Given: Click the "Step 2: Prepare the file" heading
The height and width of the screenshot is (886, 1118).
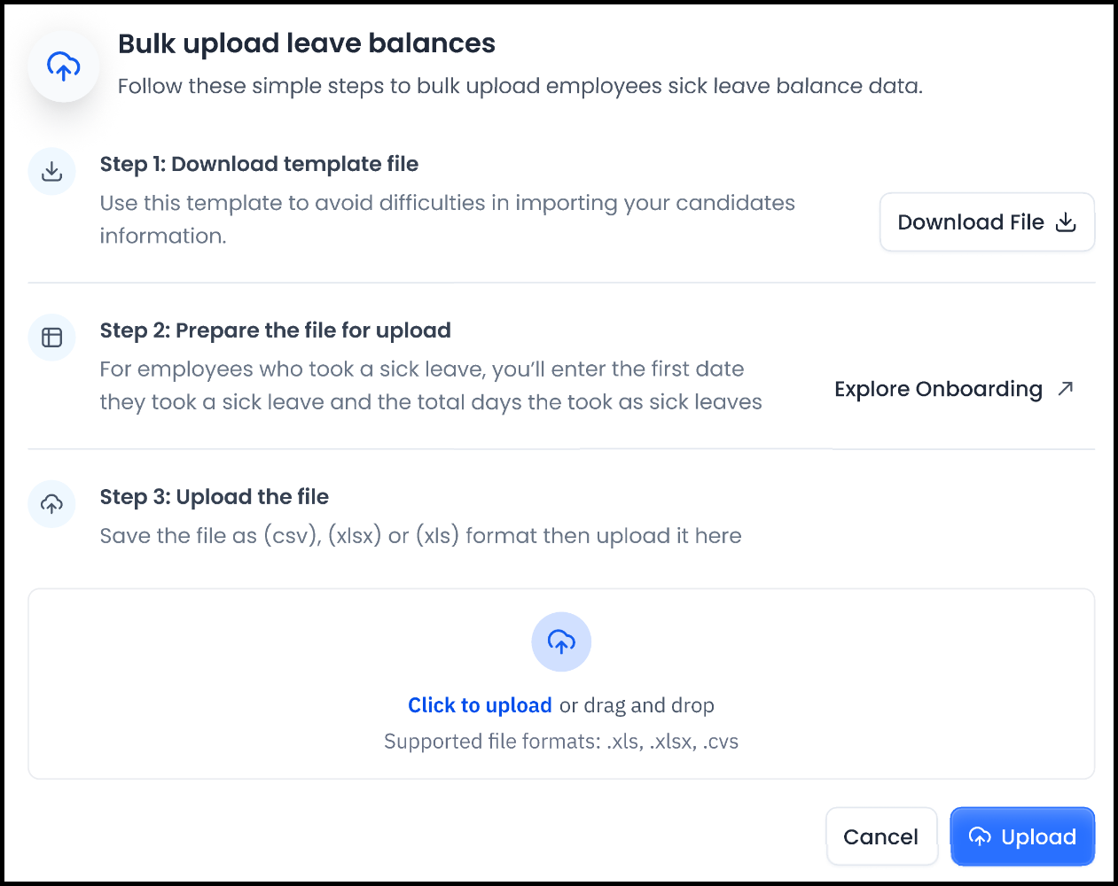Looking at the screenshot, I should coord(275,330).
